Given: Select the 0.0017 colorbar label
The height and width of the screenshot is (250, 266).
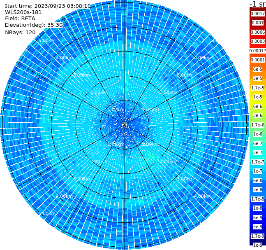Looking at the screenshot, I should [258, 14].
